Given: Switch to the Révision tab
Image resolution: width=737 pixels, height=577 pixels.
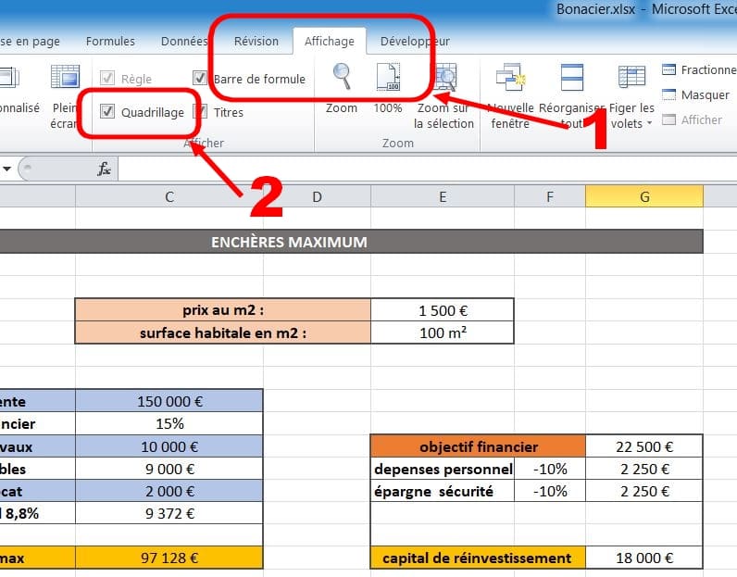Looking at the screenshot, I should click(x=256, y=42).
